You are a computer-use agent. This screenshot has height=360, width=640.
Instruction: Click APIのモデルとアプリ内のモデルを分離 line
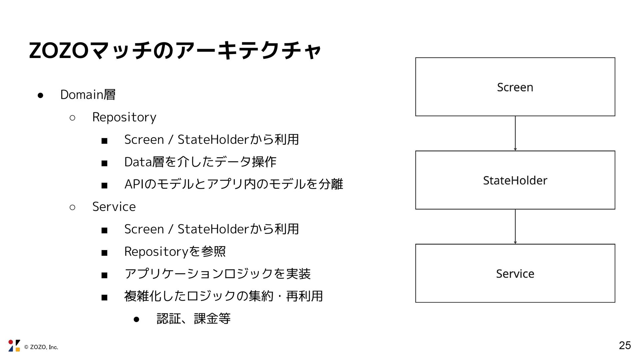pyautogui.click(x=234, y=184)
